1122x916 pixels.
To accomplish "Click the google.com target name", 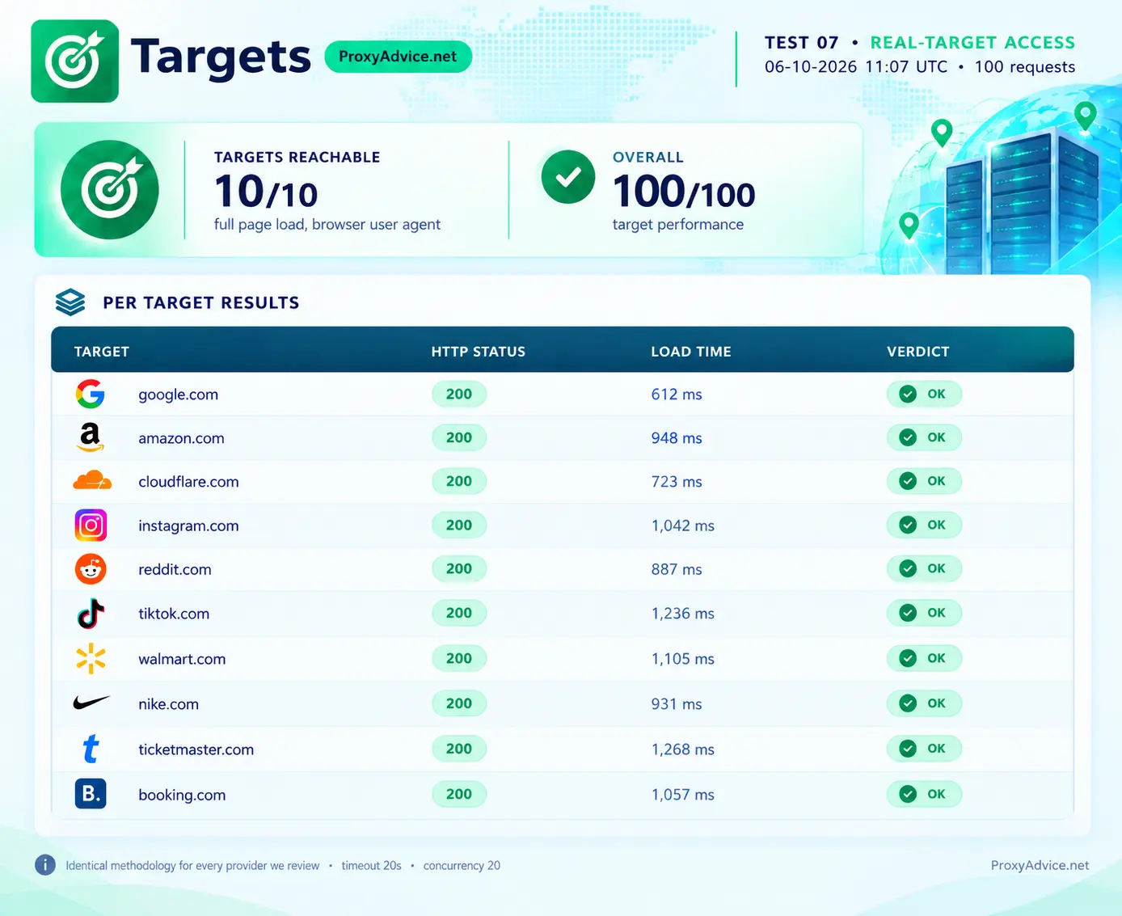I will tap(178, 395).
